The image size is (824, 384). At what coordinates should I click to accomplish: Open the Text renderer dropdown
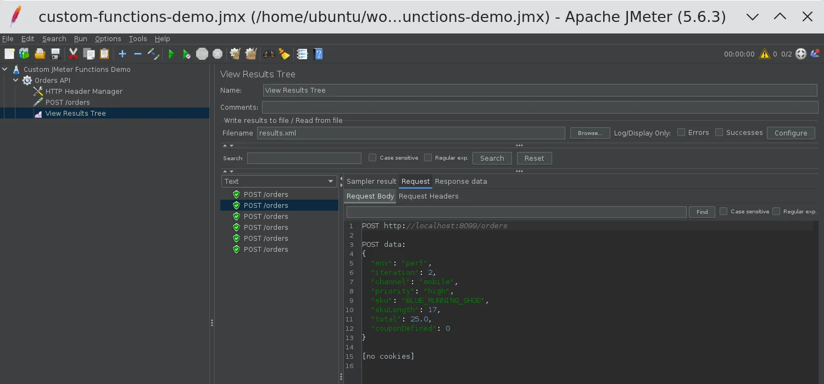279,181
